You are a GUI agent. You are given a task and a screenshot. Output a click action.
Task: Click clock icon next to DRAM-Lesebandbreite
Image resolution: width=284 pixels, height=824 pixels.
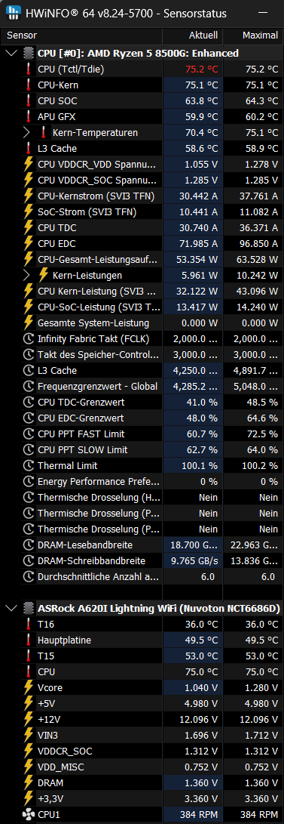pos(29,545)
